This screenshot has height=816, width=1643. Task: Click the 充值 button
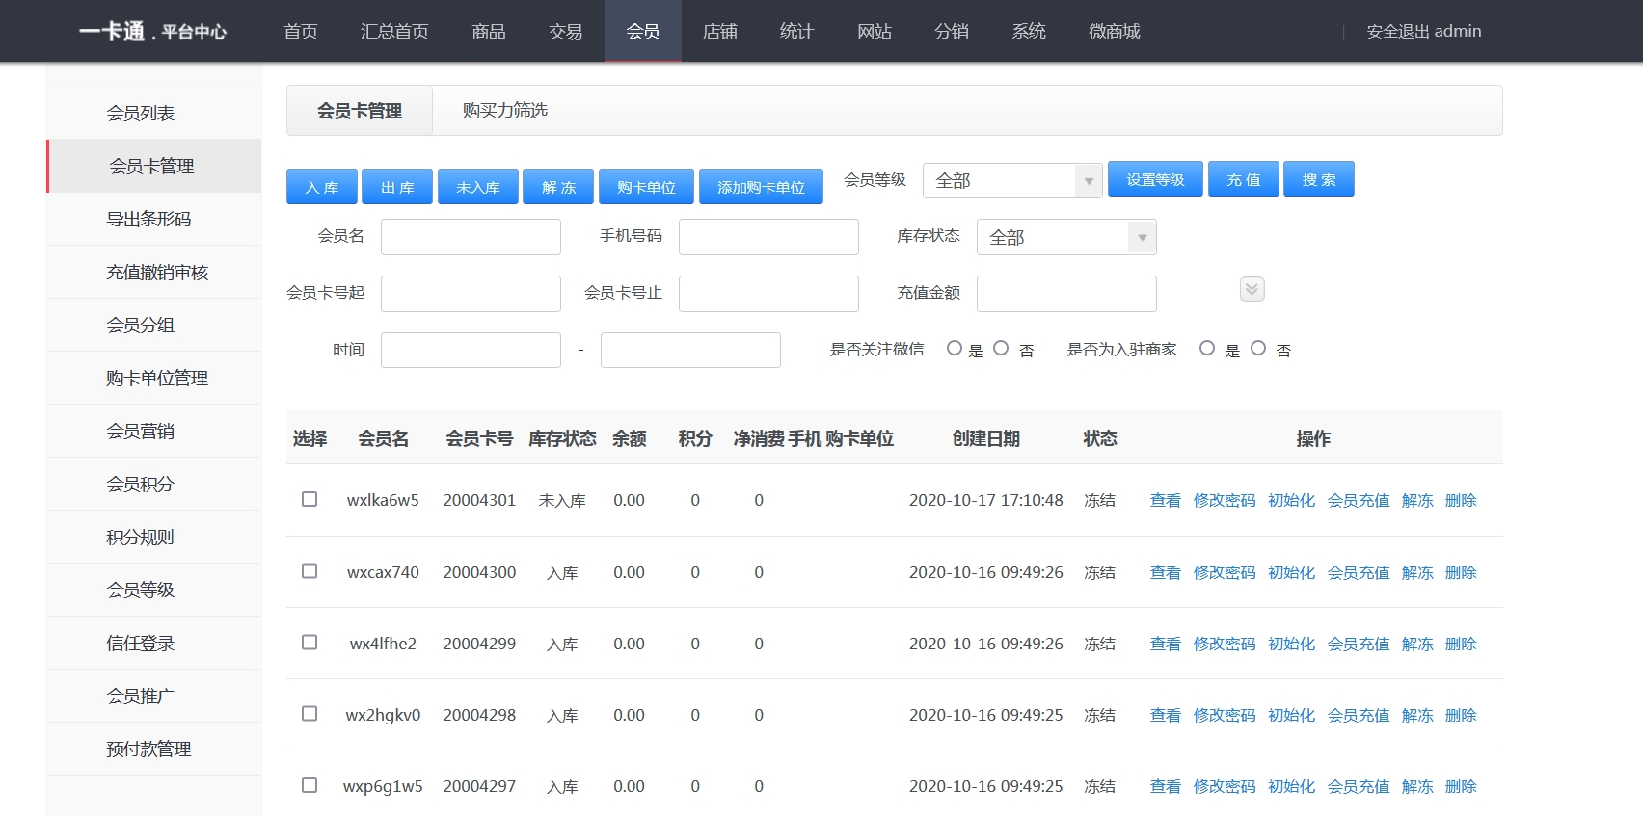point(1244,179)
